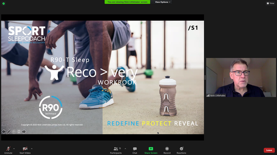
Task: Advance to next slide with right arrow
Action: point(24,131)
